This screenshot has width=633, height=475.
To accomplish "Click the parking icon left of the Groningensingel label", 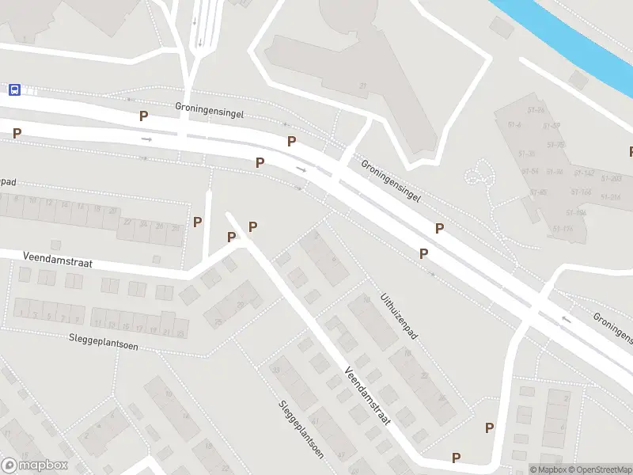I will pos(143,116).
